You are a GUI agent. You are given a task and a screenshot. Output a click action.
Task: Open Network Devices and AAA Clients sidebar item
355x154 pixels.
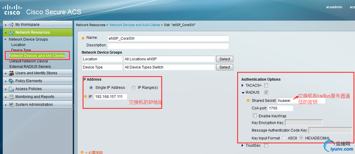(37, 56)
